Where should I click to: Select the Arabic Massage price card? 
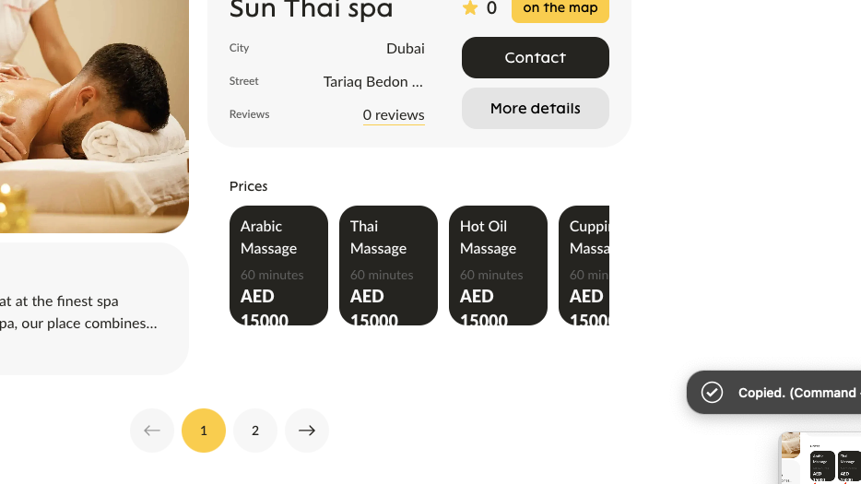click(x=278, y=266)
